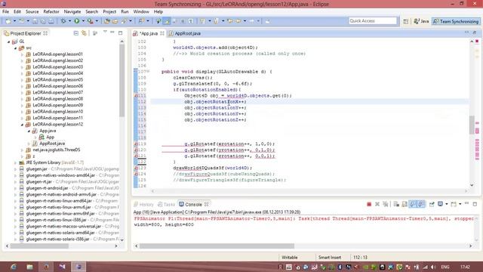Toggle Show Console When Standard Error Changes

[x=421, y=204]
